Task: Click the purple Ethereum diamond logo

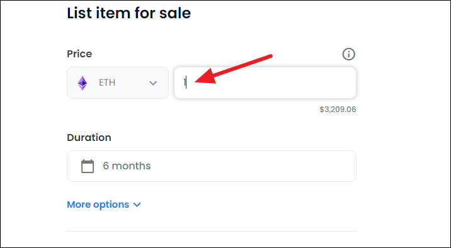Action: (83, 83)
